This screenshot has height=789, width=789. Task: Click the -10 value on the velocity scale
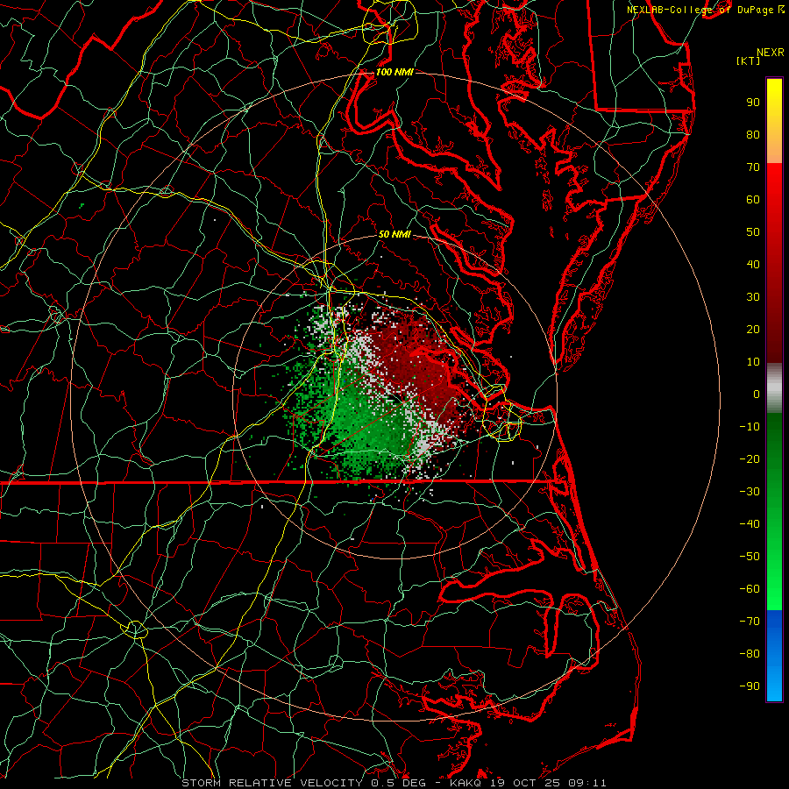750,427
